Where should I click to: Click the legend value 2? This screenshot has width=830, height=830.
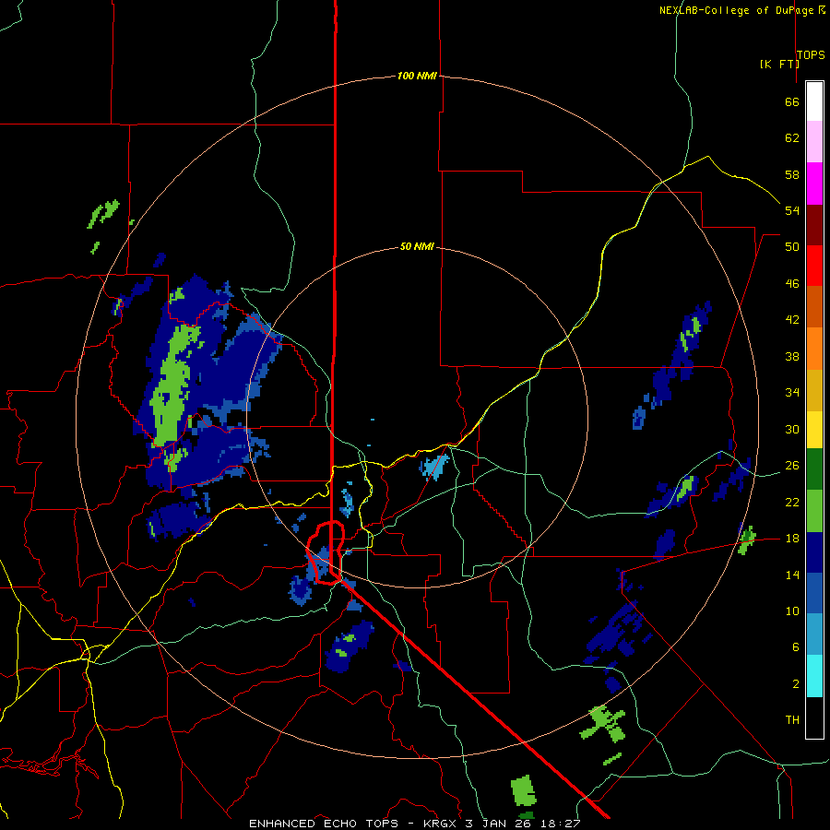796,684
